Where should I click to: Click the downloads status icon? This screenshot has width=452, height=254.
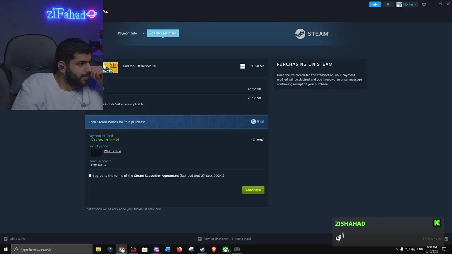click(200, 239)
